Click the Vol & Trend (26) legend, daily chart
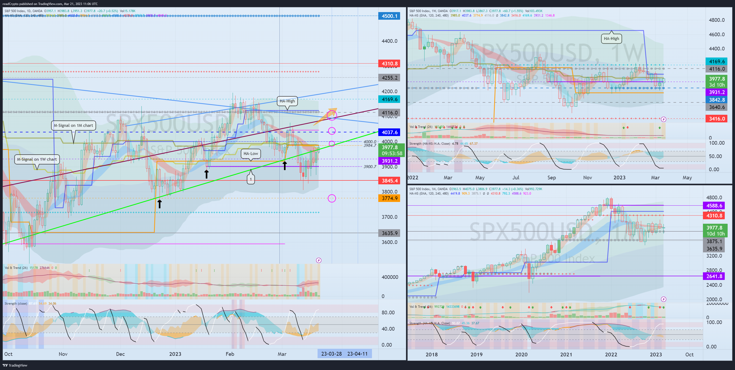The width and height of the screenshot is (735, 370). coord(16,268)
